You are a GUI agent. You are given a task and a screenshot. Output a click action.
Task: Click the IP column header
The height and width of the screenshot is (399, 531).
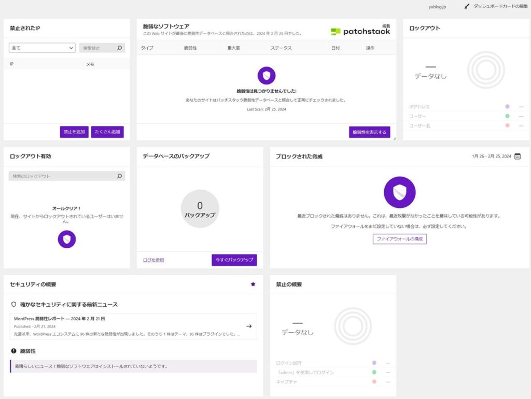pos(11,64)
